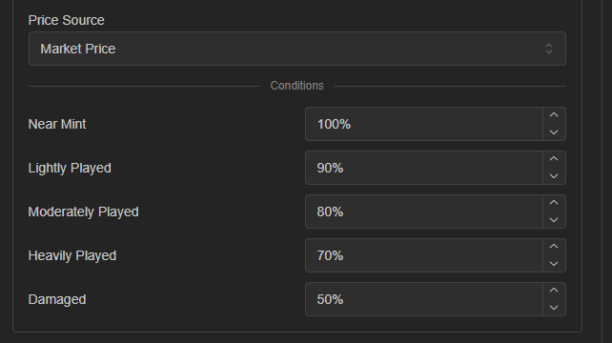Focus the Near Mint 100% input field
Screen dimensions: 612x343
[x=424, y=124]
